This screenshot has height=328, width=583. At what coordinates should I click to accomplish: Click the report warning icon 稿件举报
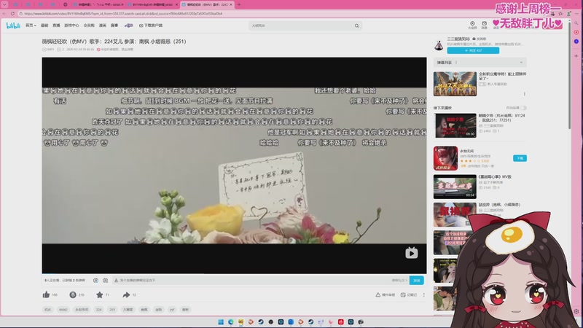click(x=386, y=295)
